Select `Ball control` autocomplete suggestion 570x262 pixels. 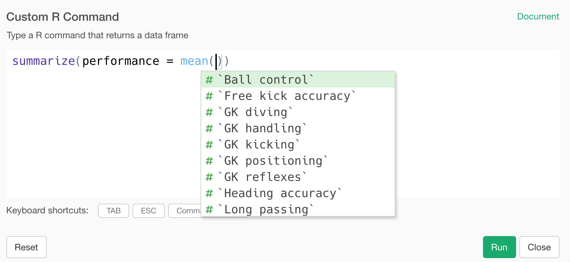pyautogui.click(x=266, y=80)
